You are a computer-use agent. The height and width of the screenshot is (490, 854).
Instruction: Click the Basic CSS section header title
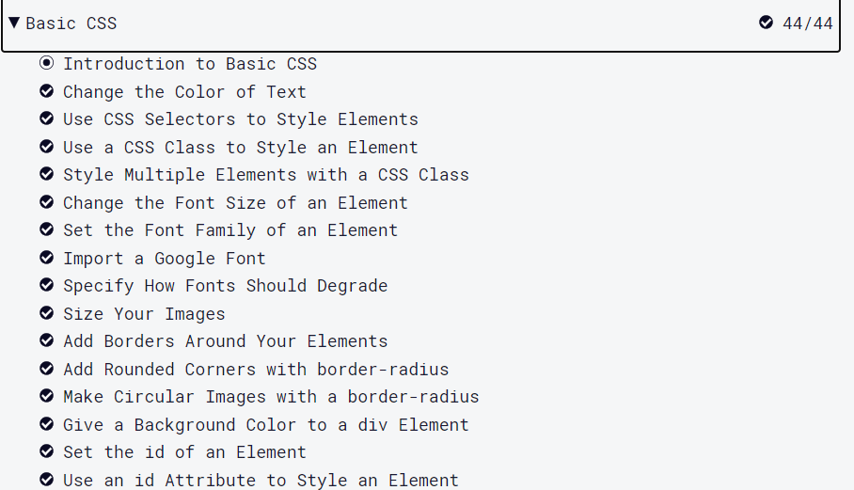point(71,24)
